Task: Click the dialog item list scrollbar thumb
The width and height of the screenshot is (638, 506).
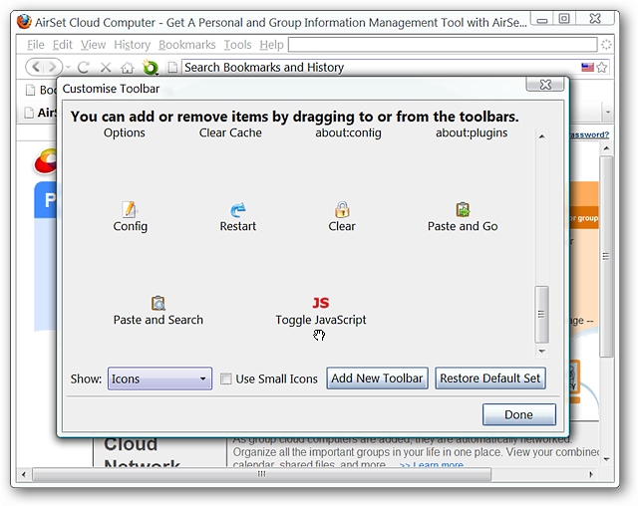Action: pyautogui.click(x=541, y=314)
